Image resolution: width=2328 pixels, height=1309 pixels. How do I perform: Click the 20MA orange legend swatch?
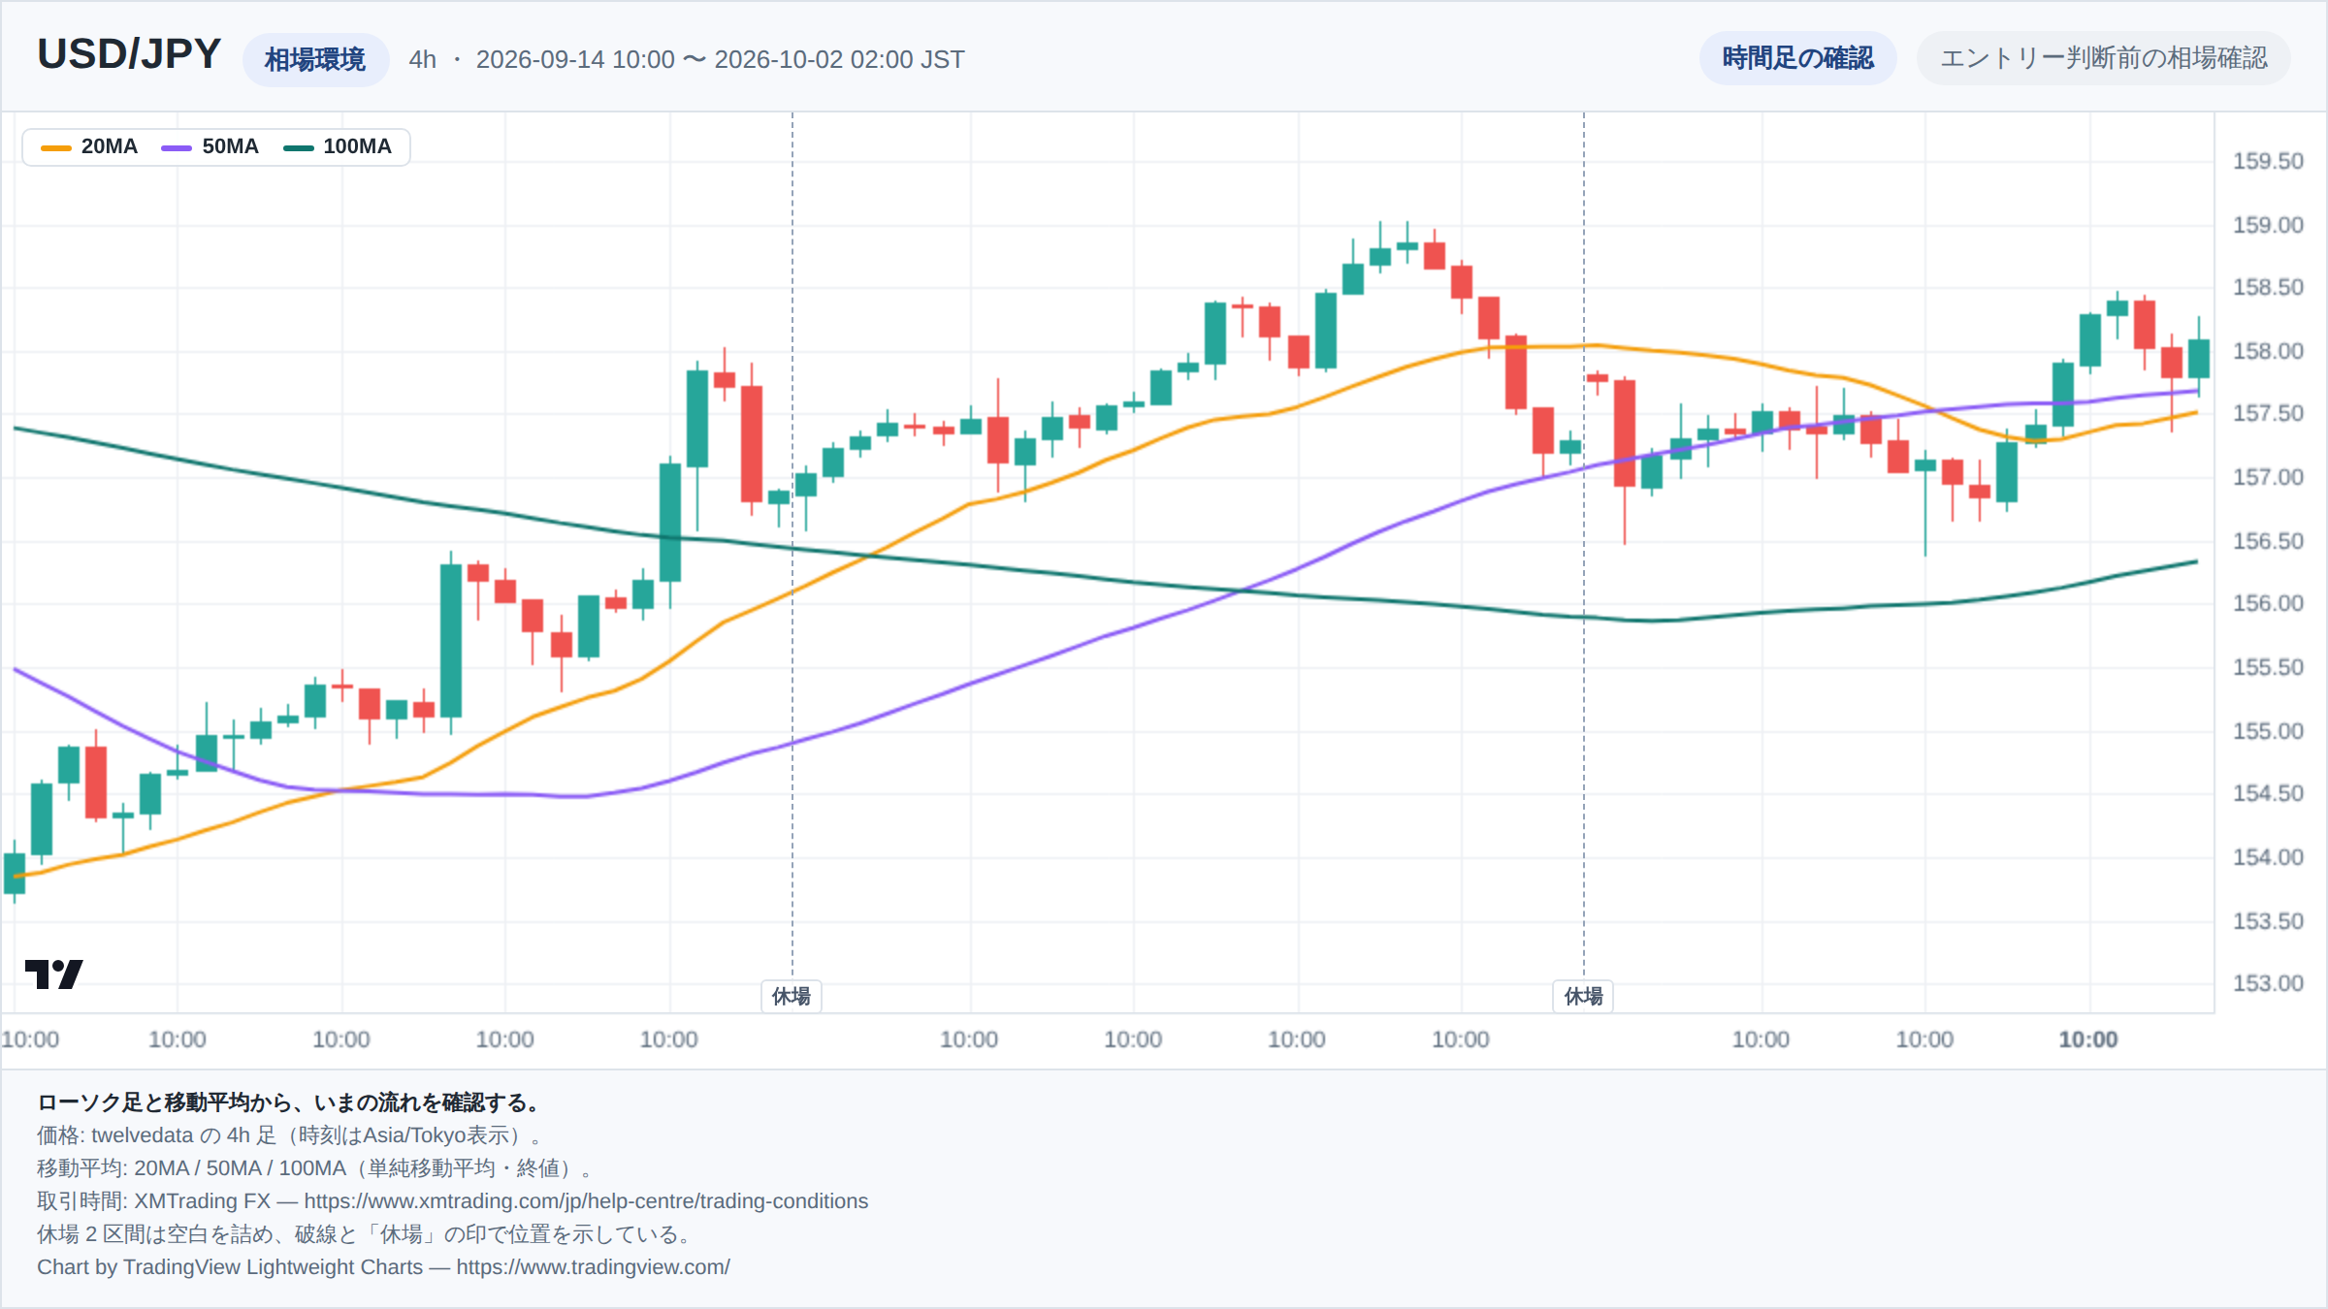(x=55, y=147)
